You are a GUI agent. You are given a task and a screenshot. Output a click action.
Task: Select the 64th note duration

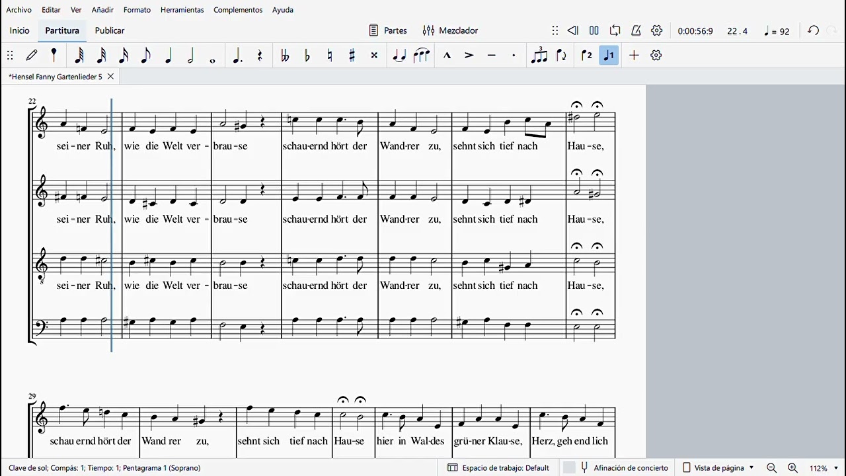click(x=79, y=56)
